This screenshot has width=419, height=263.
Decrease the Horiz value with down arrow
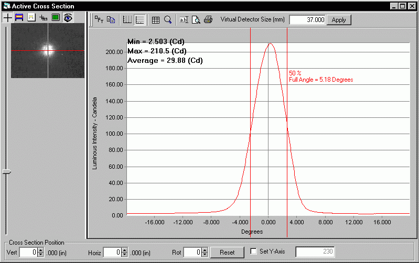(124, 255)
